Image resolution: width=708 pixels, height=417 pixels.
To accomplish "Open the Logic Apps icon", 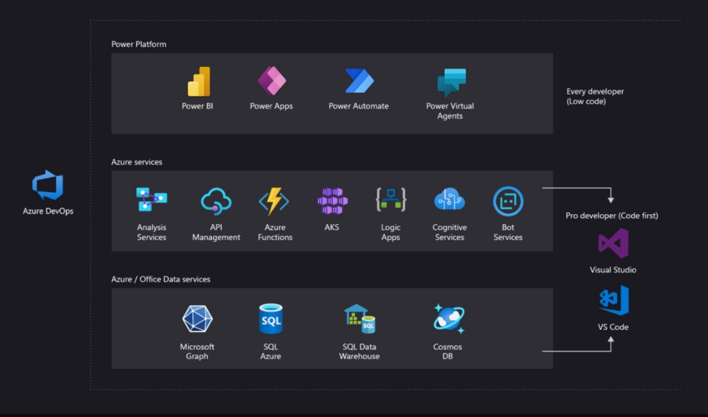I will point(391,200).
